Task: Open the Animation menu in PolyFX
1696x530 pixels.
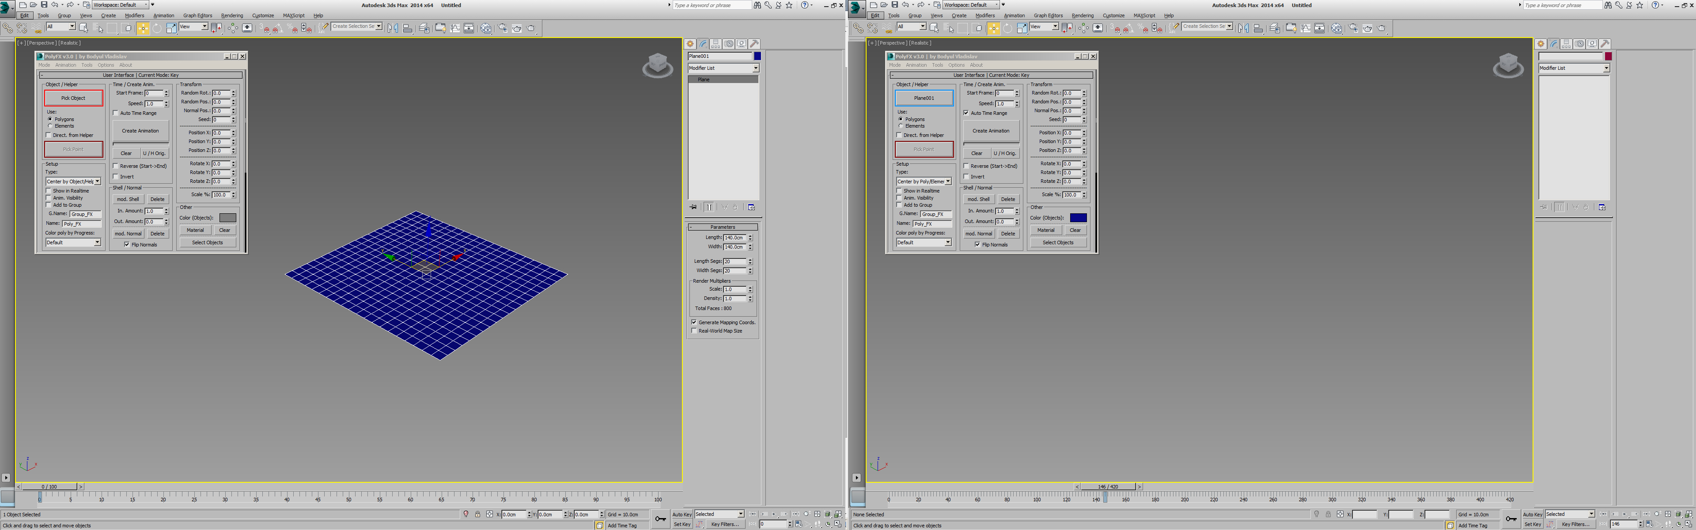Action: 65,64
